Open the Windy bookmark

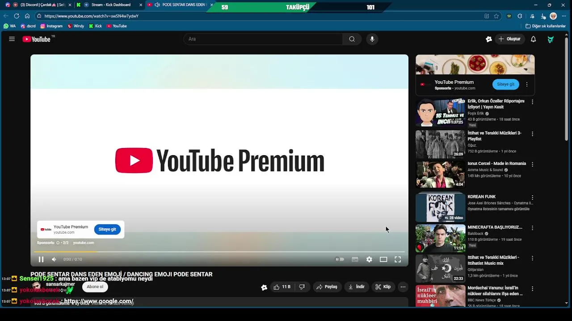point(76,26)
